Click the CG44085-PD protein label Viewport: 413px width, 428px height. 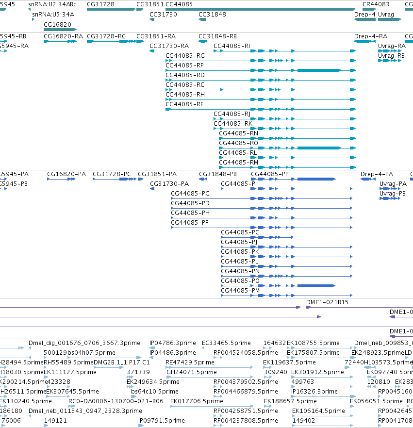click(x=190, y=203)
